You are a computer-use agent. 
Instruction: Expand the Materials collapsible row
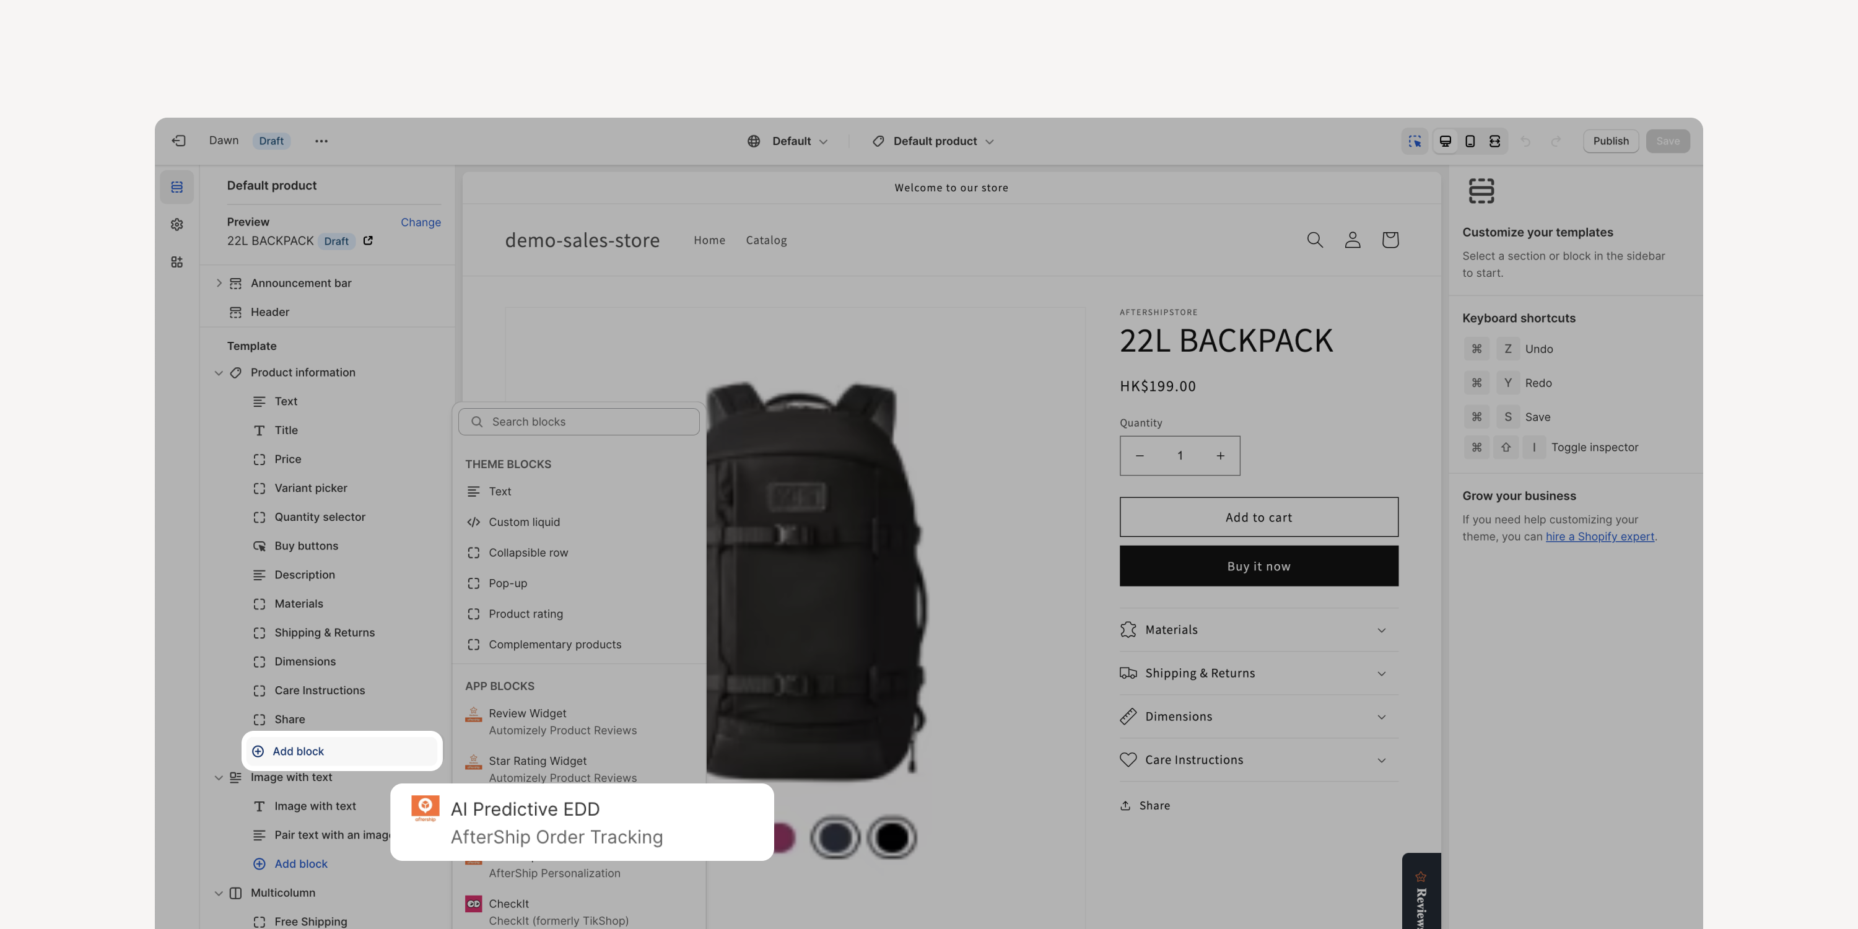1258,630
